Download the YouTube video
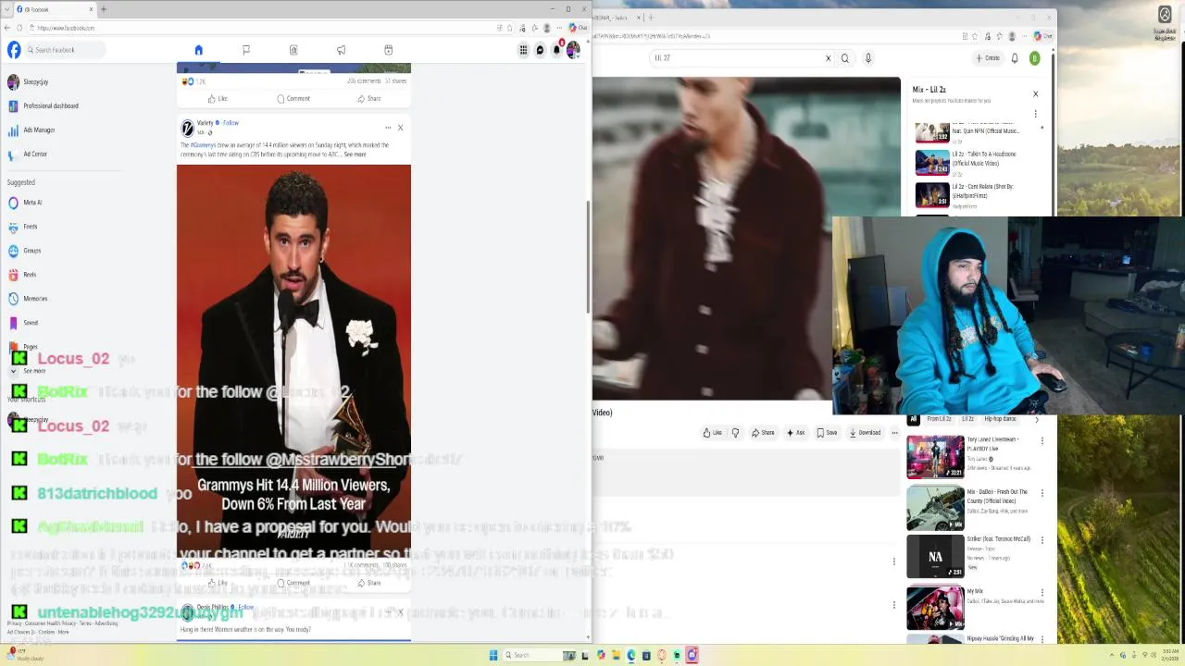The image size is (1185, 666). [866, 433]
